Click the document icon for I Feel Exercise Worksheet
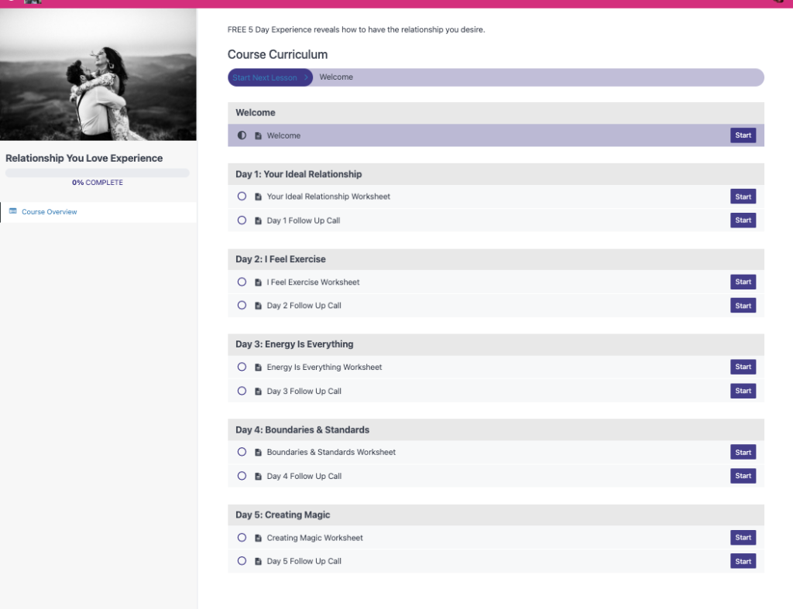This screenshot has height=609, width=793. (x=258, y=282)
